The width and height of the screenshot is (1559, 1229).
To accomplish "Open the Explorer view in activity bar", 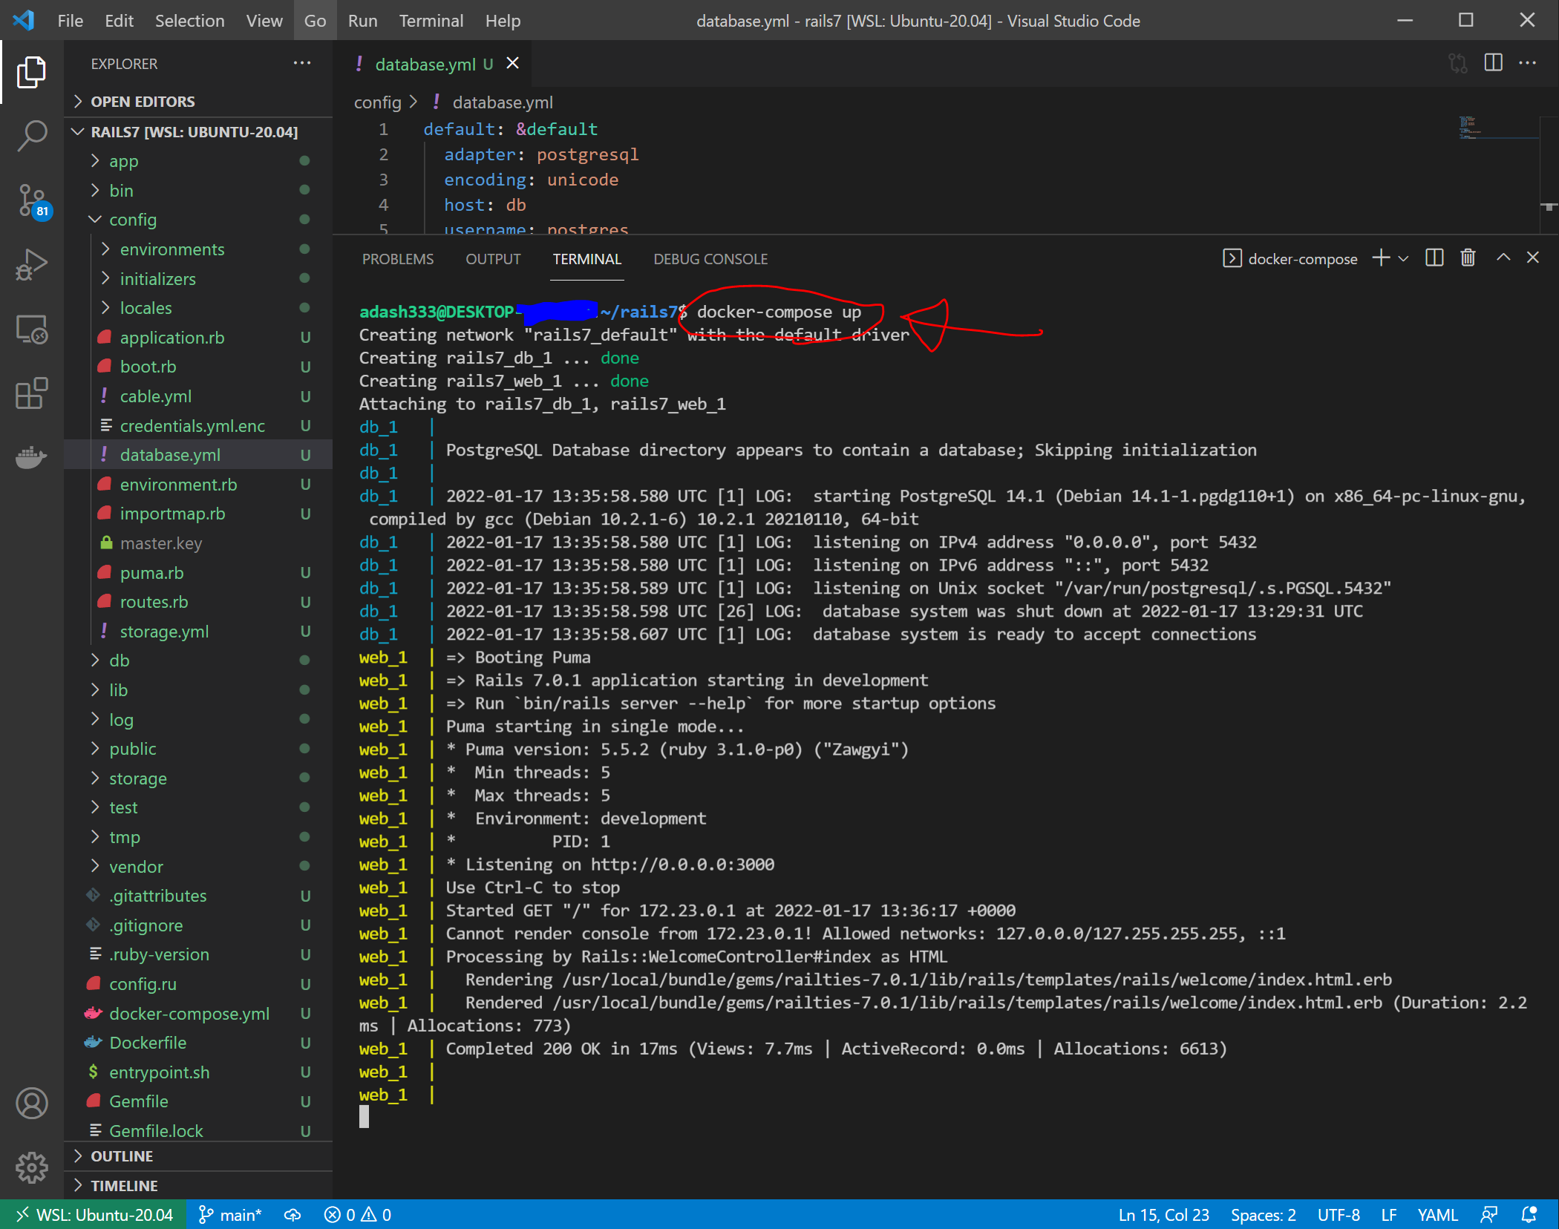I will 31,72.
